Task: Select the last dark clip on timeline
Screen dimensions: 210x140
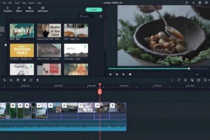Action: click(118, 111)
